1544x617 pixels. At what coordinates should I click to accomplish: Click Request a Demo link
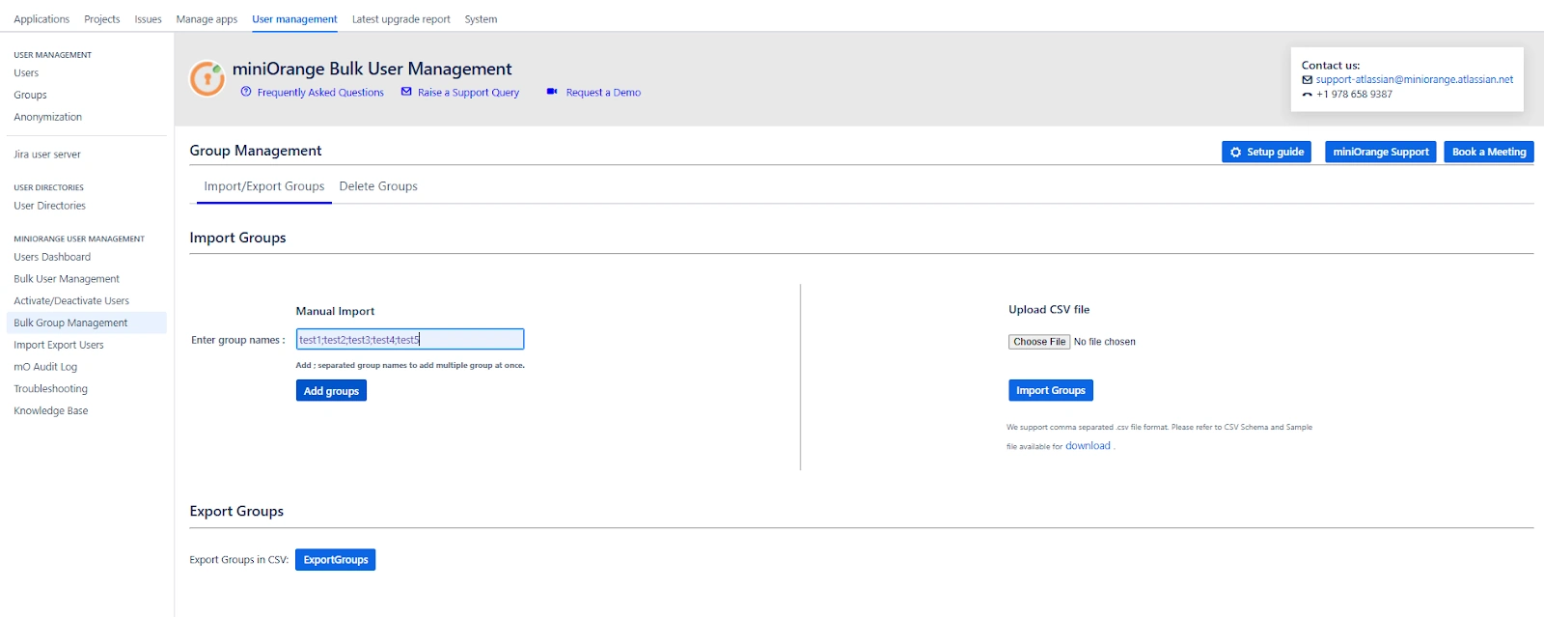[603, 93]
